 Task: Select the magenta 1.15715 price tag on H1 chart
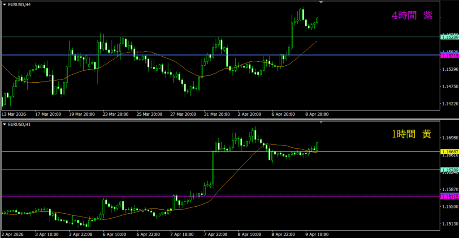450,197
